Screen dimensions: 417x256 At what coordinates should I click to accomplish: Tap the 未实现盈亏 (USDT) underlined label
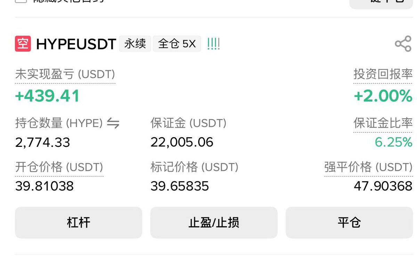tap(65, 74)
